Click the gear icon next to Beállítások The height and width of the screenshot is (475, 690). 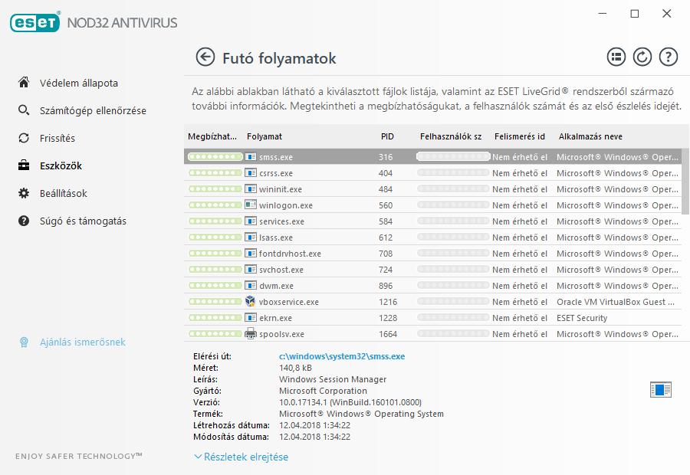pyautogui.click(x=24, y=193)
